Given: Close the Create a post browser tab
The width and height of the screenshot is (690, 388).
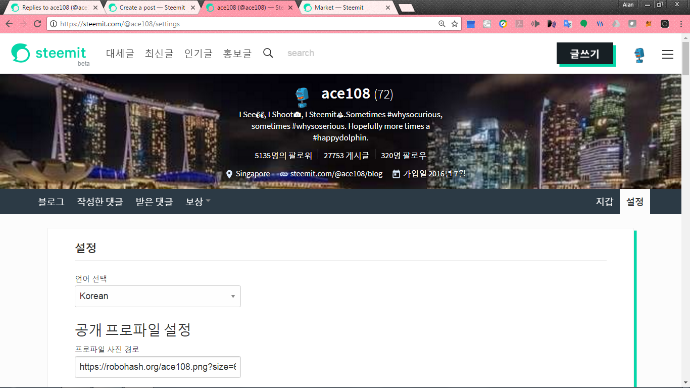Looking at the screenshot, I should pyautogui.click(x=192, y=8).
